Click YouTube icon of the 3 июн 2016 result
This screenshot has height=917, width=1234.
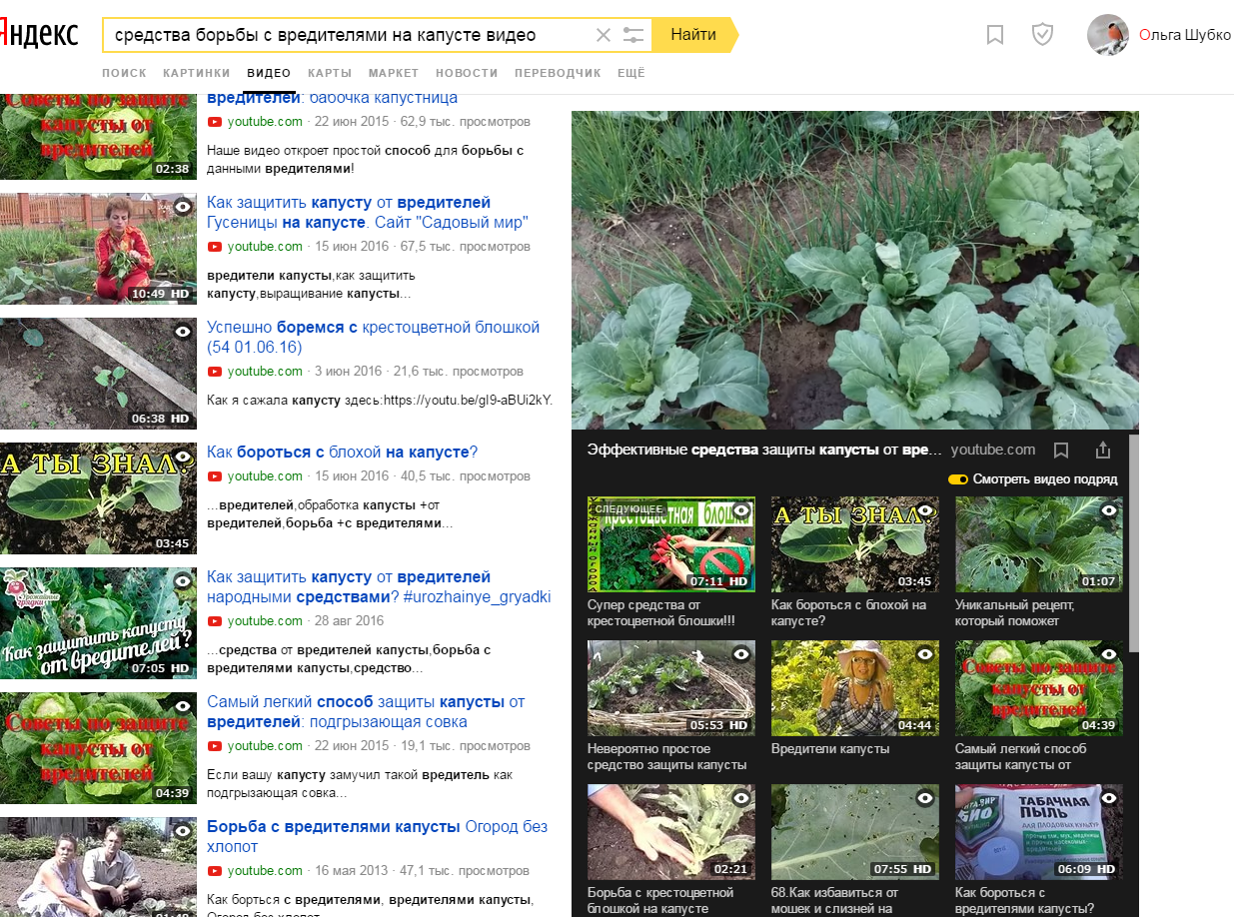click(214, 372)
